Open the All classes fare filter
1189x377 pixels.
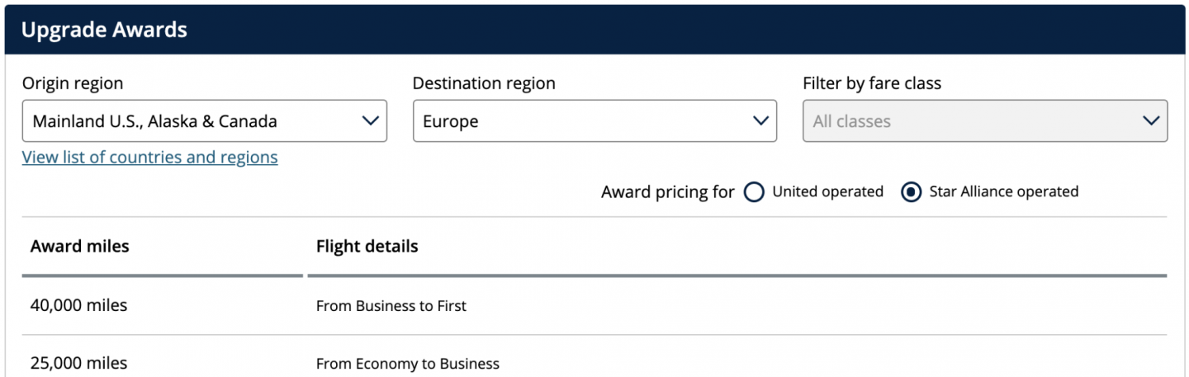coord(966,121)
